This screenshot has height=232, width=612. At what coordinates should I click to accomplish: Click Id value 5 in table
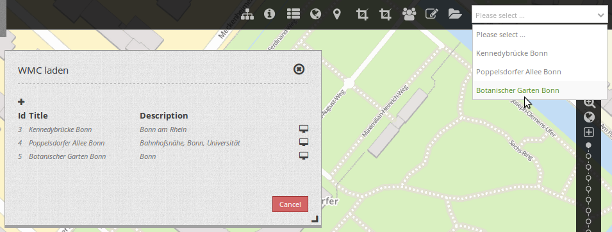click(x=20, y=156)
